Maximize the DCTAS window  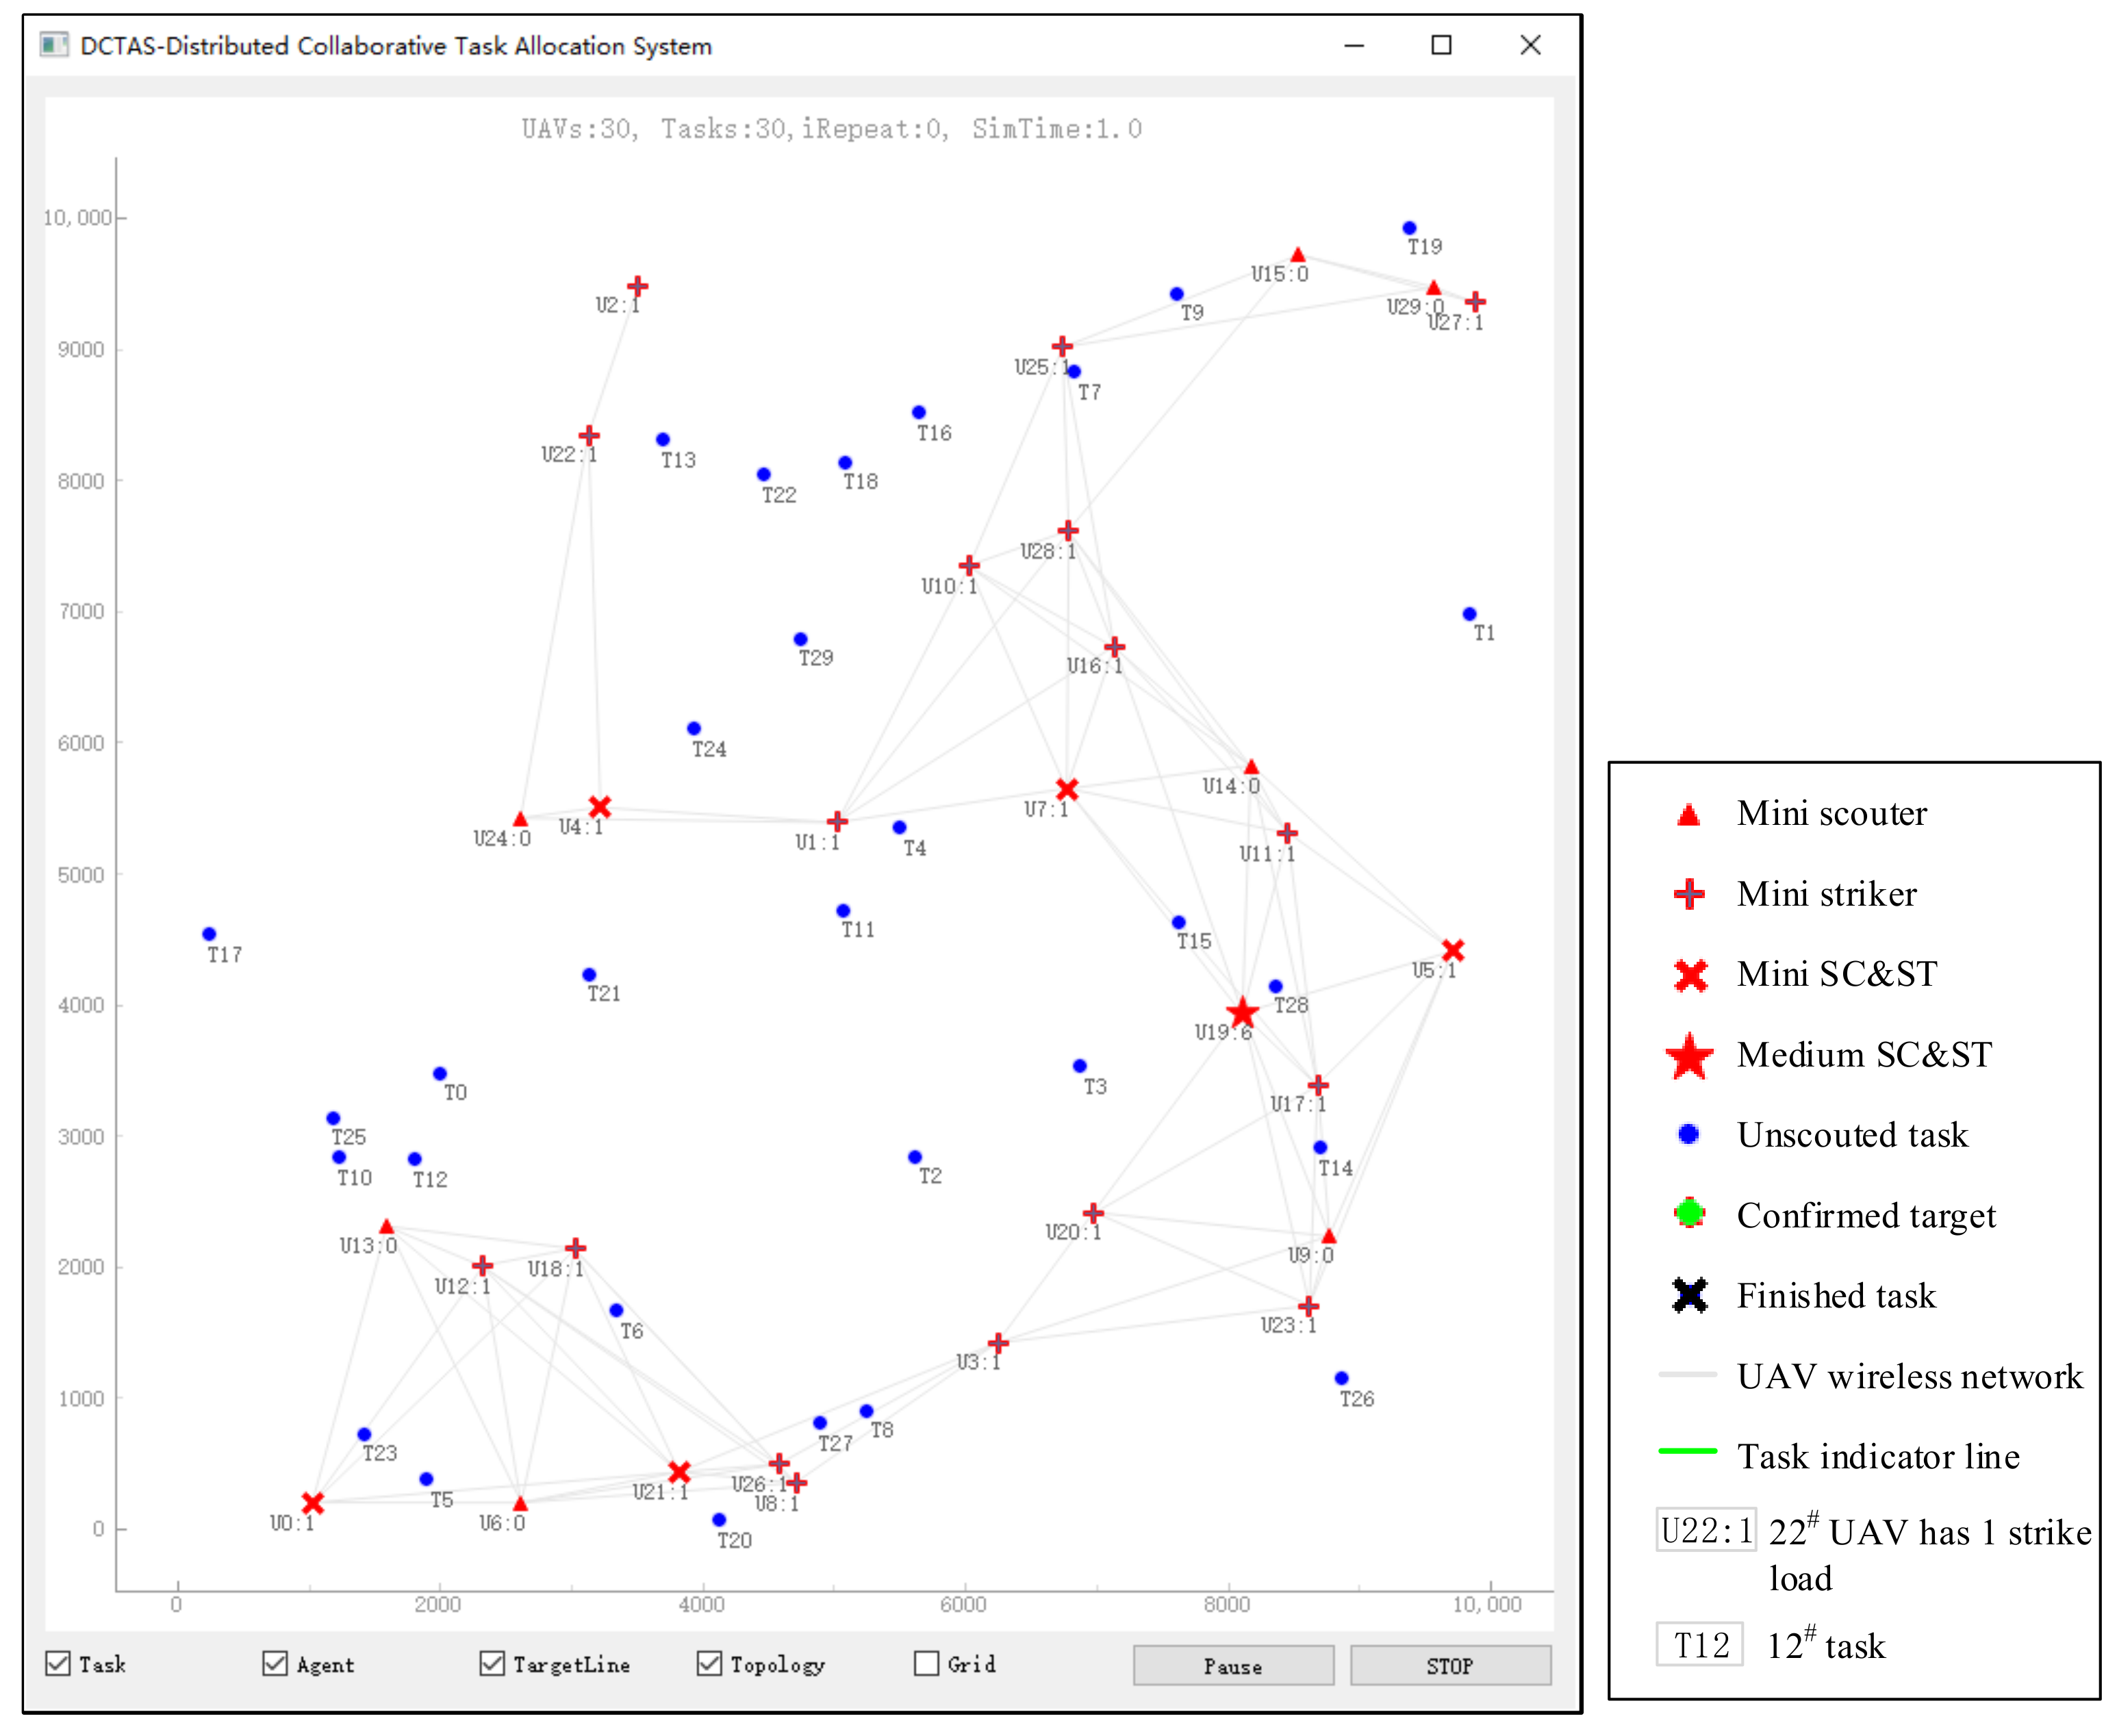pos(1441,45)
